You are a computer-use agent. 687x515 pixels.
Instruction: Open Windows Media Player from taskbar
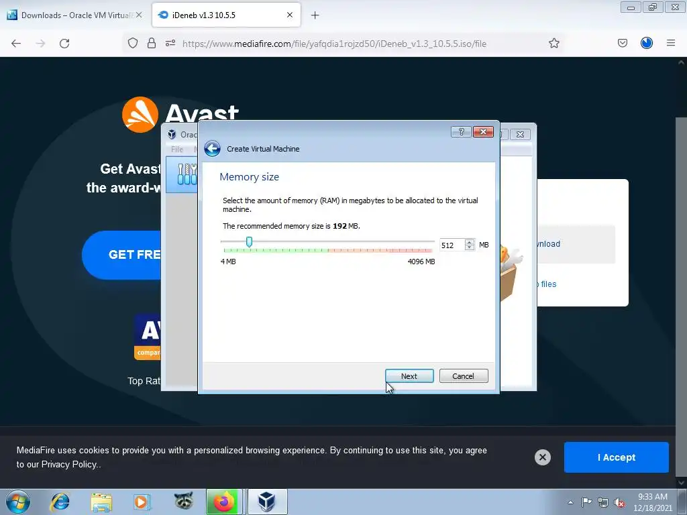click(x=142, y=502)
